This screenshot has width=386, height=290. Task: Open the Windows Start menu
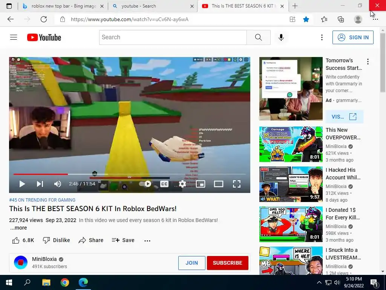coord(9,282)
